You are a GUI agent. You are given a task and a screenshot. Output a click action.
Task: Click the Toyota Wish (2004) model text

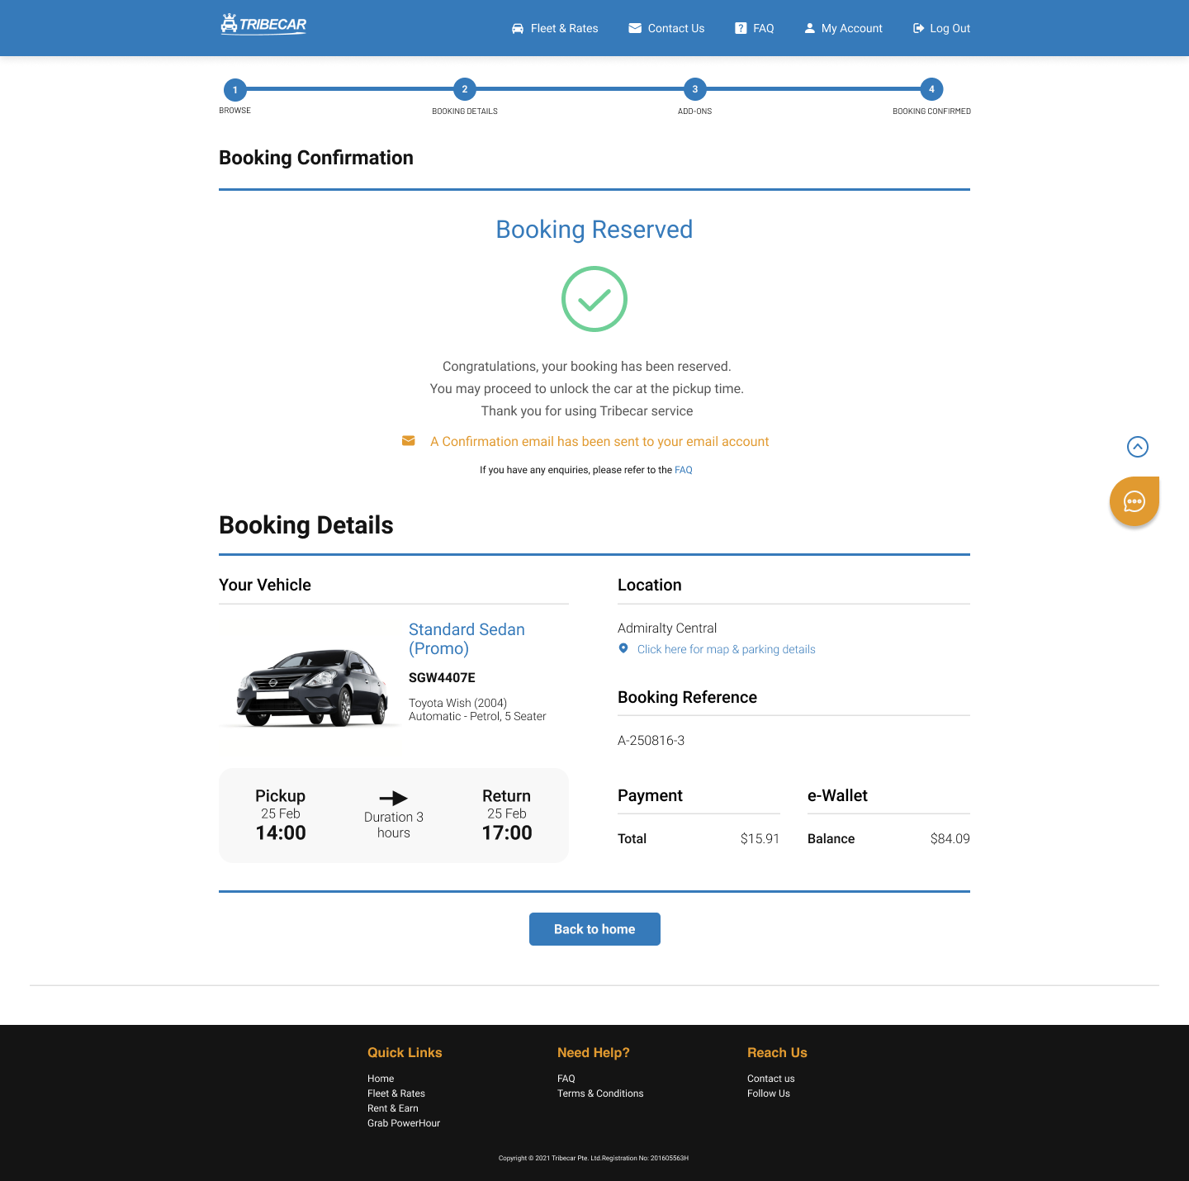[x=458, y=703]
